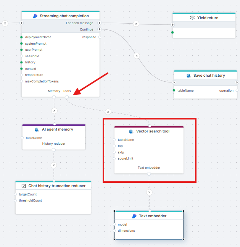Click the top connector of truncation reducer node
This screenshot has height=247, width=240.
click(x=54, y=180)
